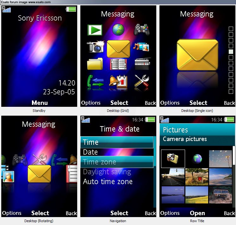This screenshot has height=225, width=236.
Task: Tap Options softkey on the Rotating desktop
Action: click(x=12, y=213)
